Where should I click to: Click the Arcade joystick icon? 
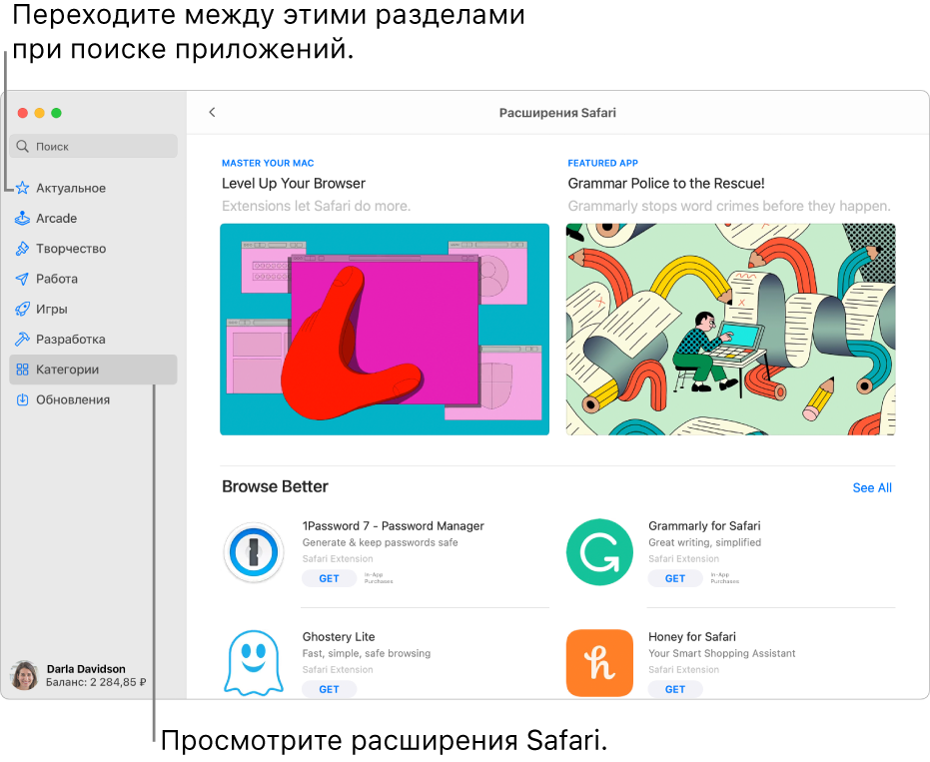[x=23, y=219]
